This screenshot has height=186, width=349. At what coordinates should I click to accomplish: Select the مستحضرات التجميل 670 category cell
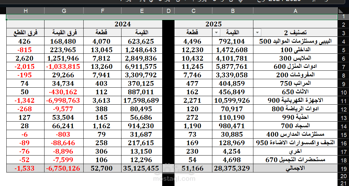[295, 160]
